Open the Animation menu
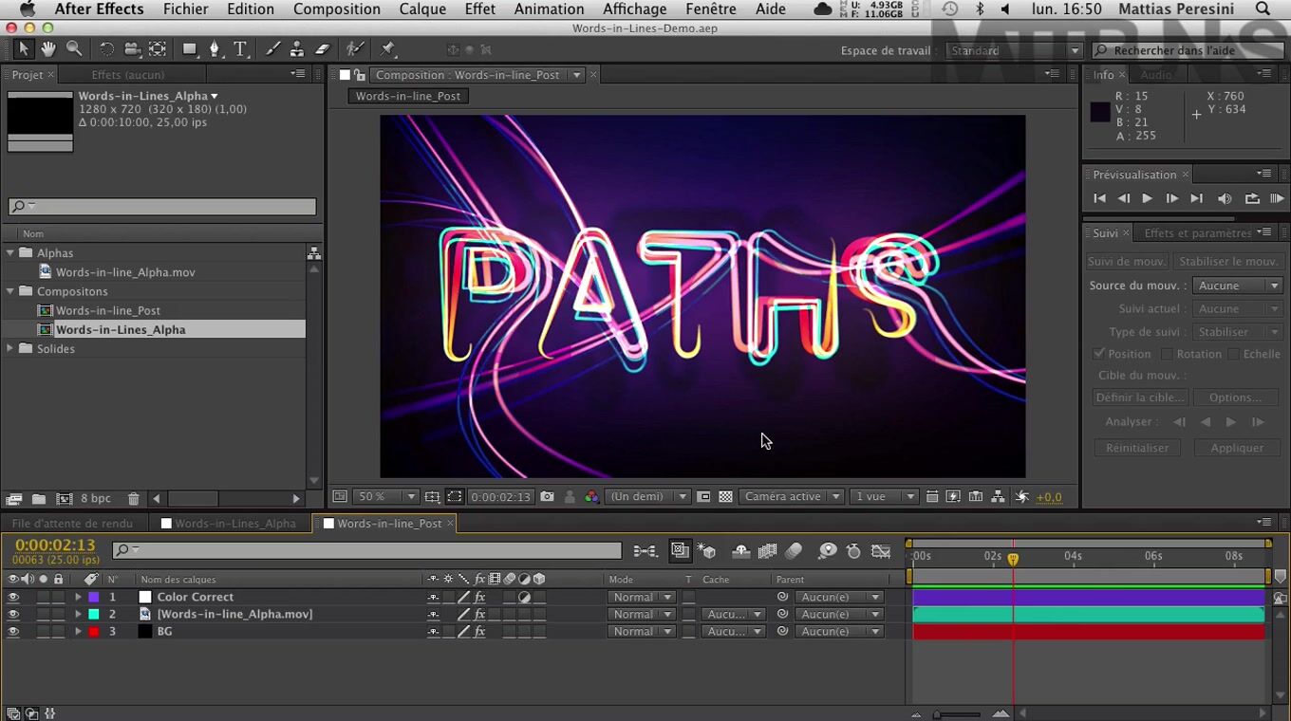 (549, 9)
